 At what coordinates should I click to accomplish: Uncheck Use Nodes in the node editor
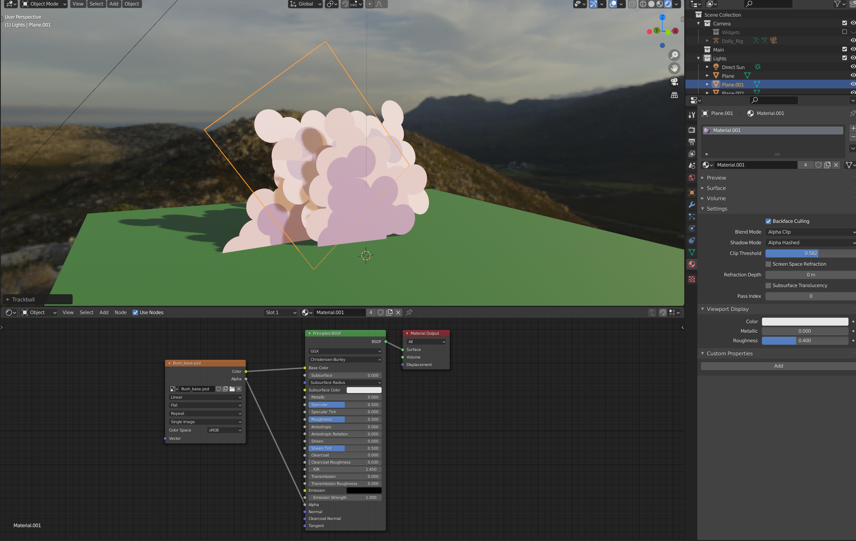pyautogui.click(x=135, y=313)
